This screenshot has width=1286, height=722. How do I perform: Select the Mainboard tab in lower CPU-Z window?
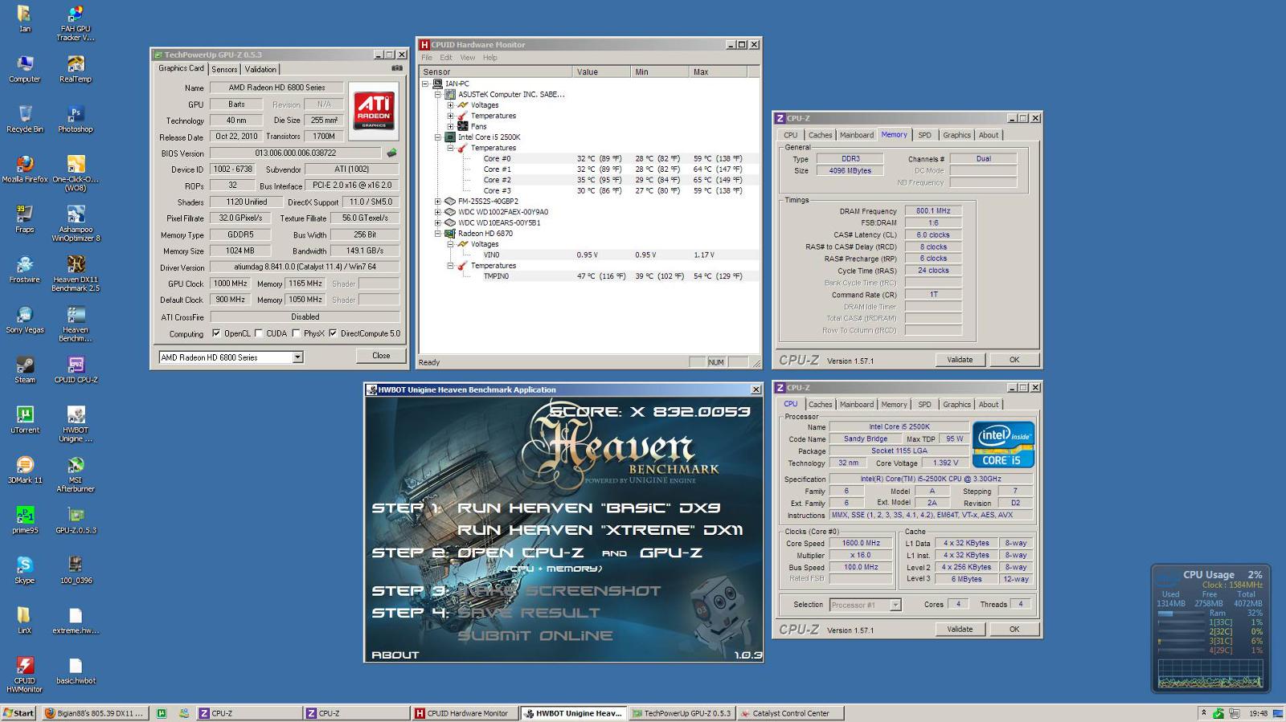(x=856, y=405)
